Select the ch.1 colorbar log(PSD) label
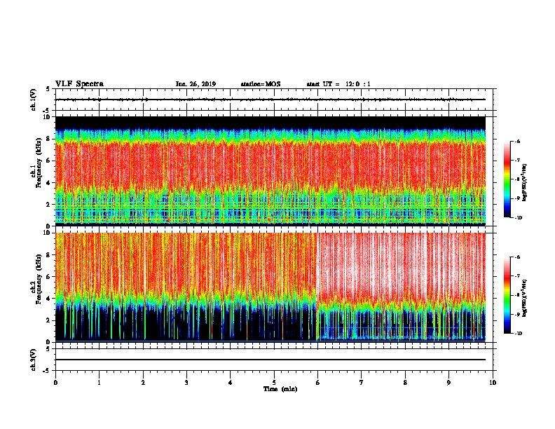This screenshot has height=429, width=555. (525, 182)
